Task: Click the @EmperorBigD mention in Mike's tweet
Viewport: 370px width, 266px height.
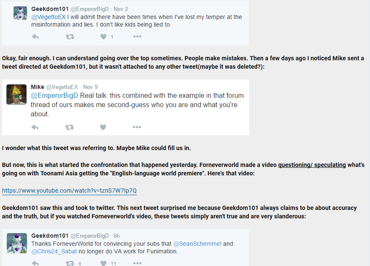Action: pos(54,95)
